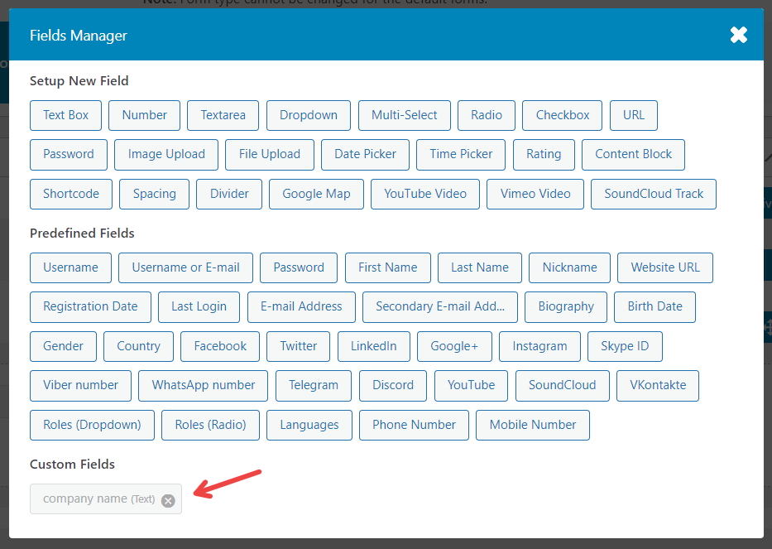Insert the Discord predefined field

(392, 386)
